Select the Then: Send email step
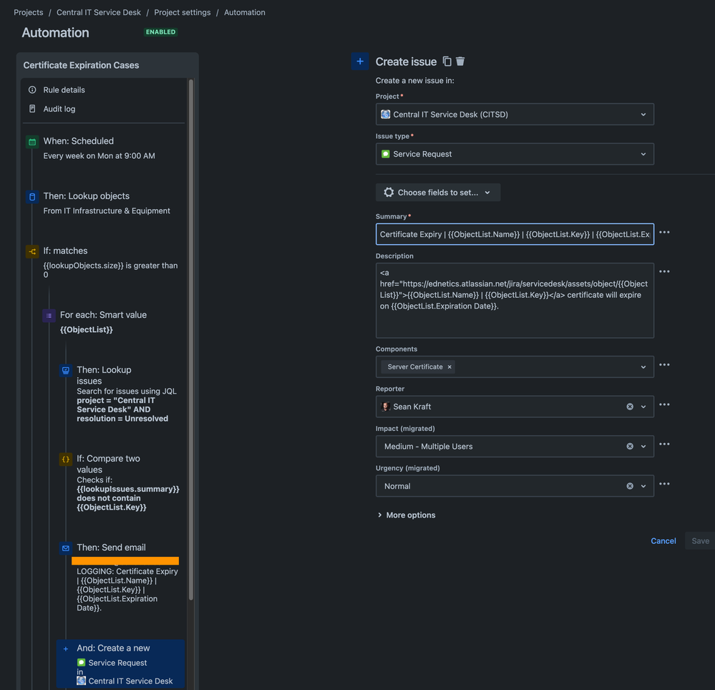 tap(121, 577)
